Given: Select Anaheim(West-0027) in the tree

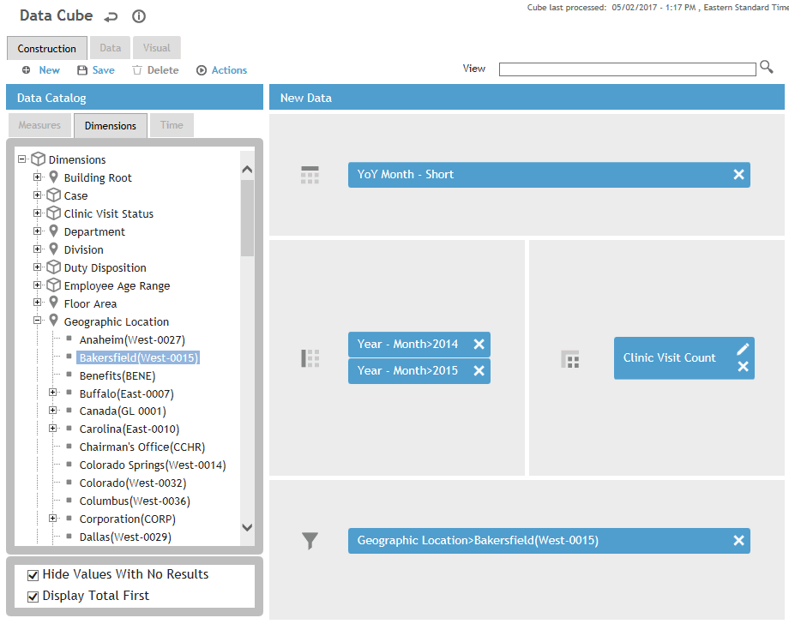Looking at the screenshot, I should (x=132, y=340).
